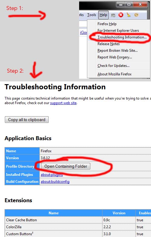Minimize the Firefox window
The image size is (151, 237).
click(x=121, y=4)
